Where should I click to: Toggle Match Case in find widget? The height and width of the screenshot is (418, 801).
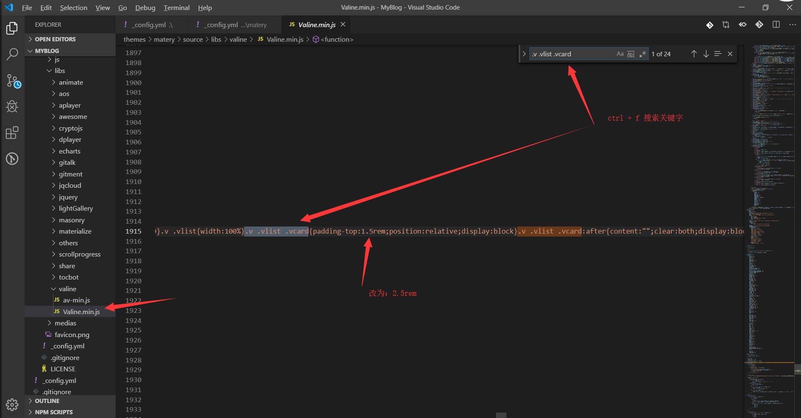620,54
